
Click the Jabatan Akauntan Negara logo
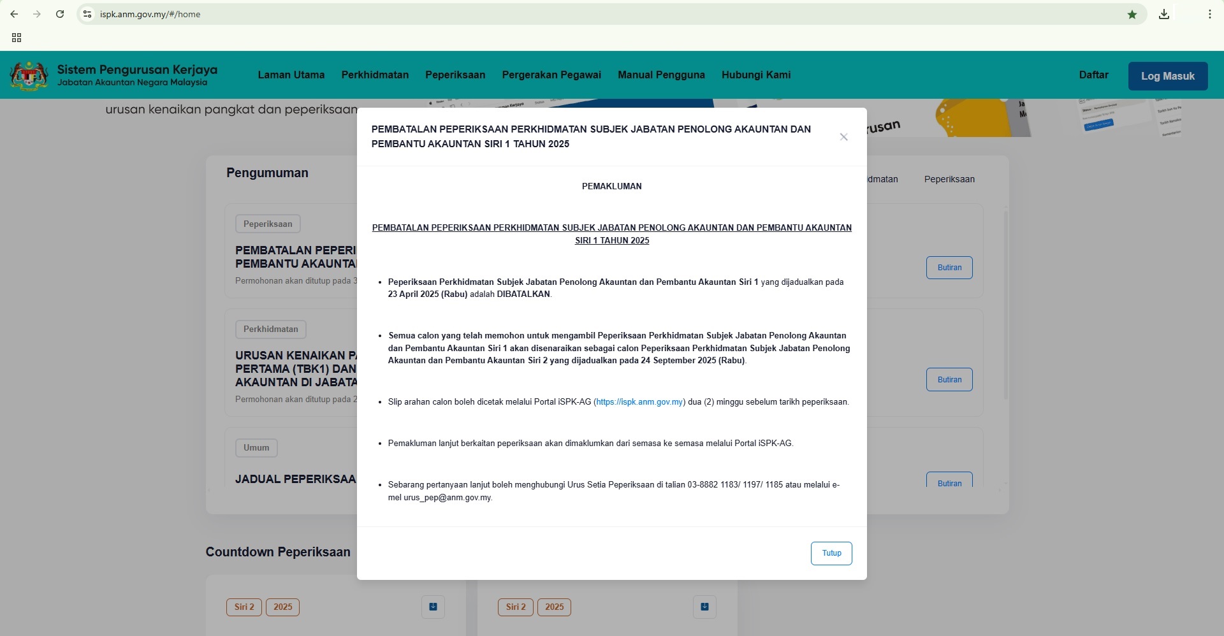(29, 75)
